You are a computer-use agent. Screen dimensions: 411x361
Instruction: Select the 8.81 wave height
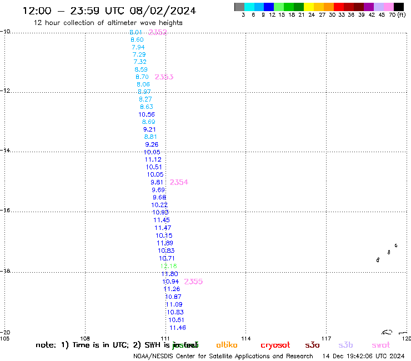point(151,137)
